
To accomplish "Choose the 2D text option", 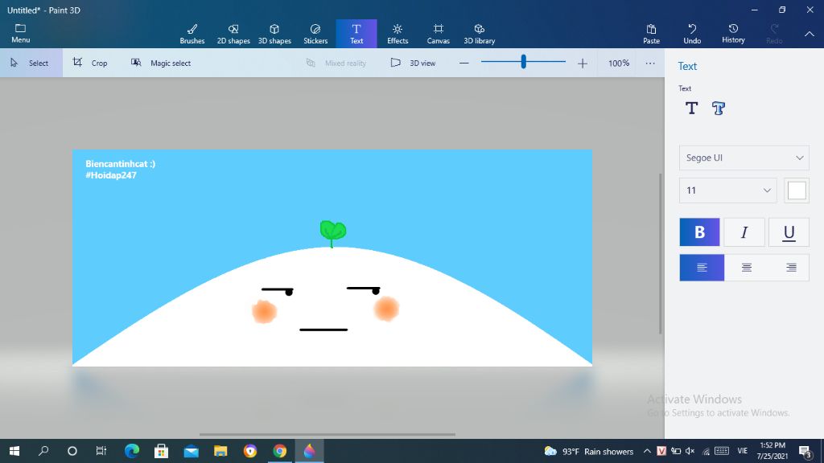I will click(x=691, y=109).
